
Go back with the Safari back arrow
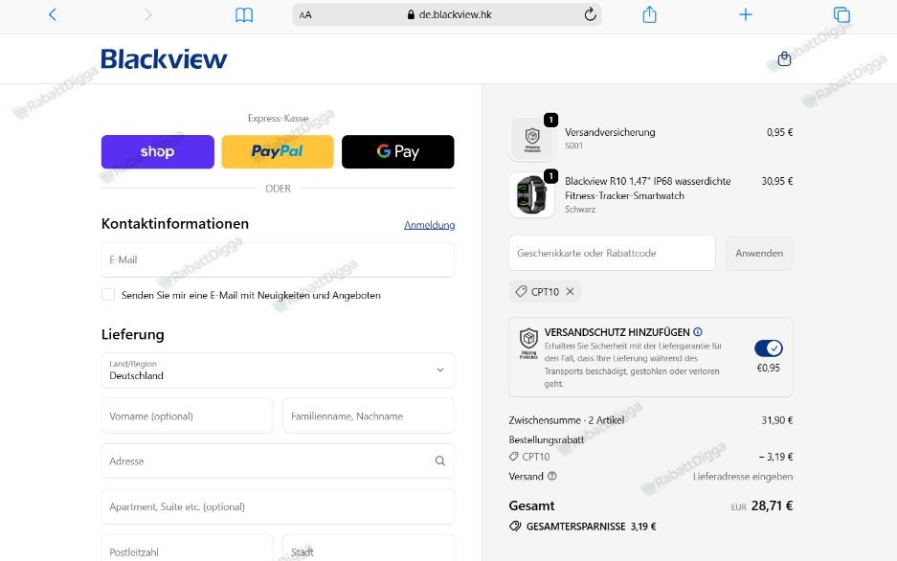point(53,14)
